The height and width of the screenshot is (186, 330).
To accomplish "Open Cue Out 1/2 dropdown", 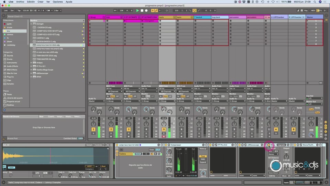I will pos(315,99).
